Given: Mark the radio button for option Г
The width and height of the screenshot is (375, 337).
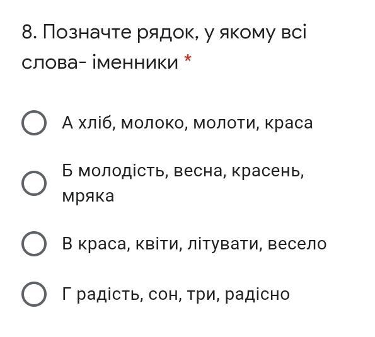Looking at the screenshot, I should click(x=34, y=294).
